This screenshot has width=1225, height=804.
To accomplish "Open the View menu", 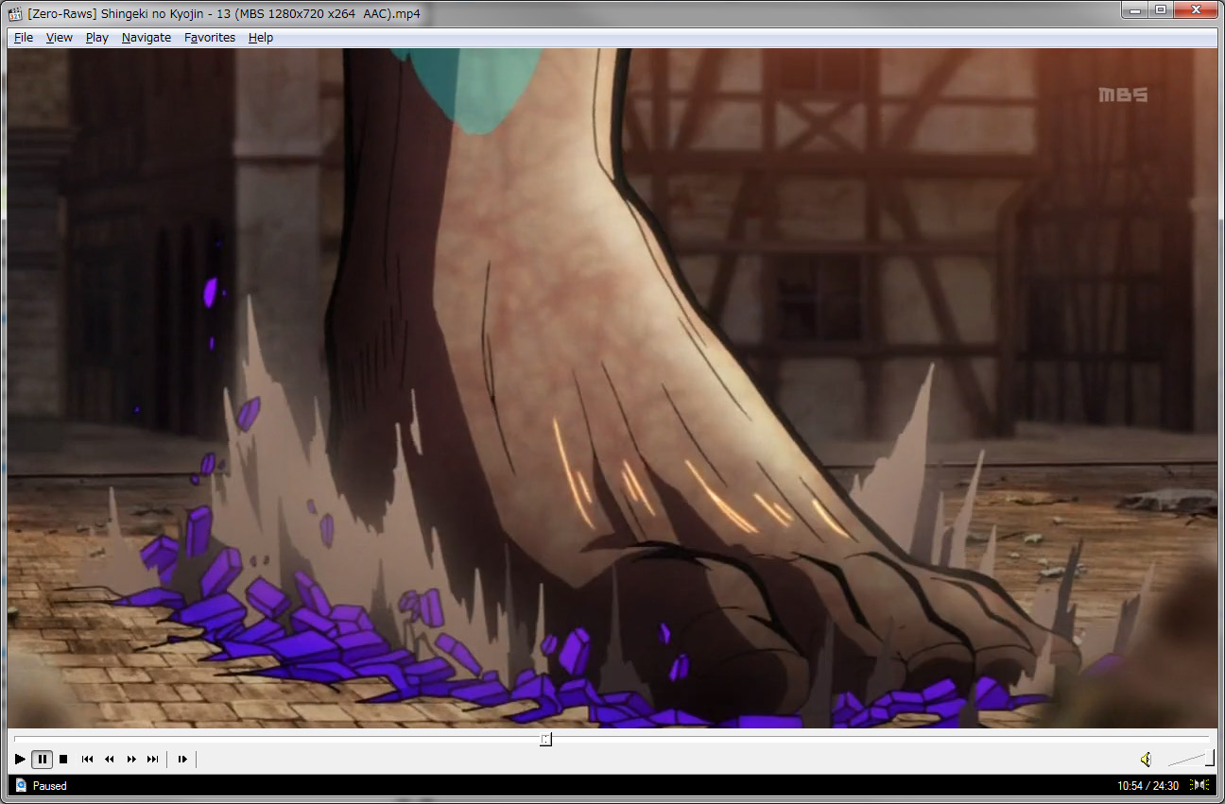I will [60, 38].
